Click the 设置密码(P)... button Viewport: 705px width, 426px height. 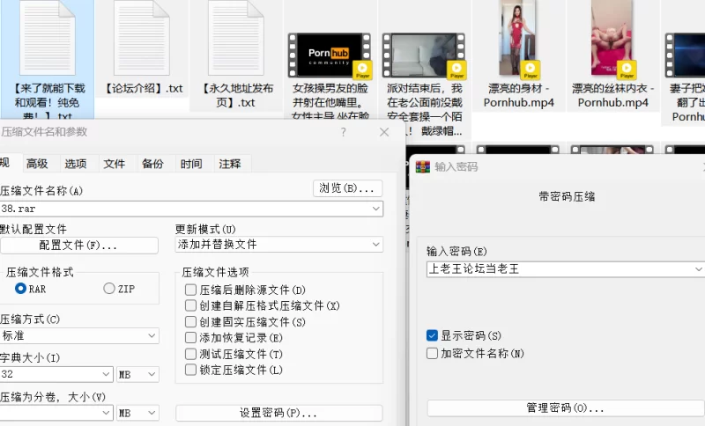(x=278, y=413)
